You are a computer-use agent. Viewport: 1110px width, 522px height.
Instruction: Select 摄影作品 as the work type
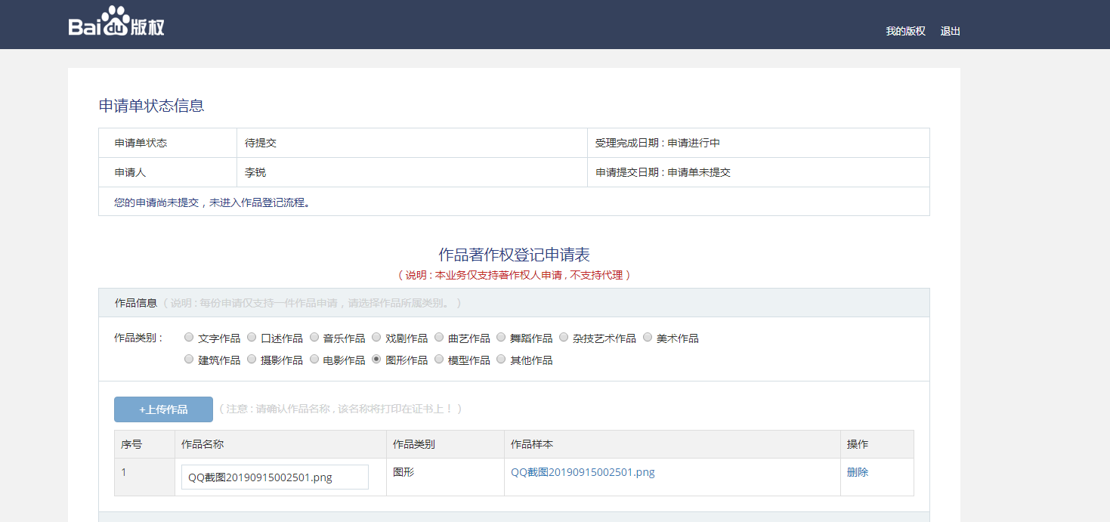pos(251,359)
